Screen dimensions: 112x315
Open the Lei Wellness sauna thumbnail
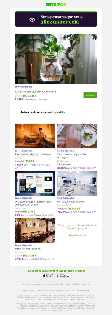click(x=35, y=136)
